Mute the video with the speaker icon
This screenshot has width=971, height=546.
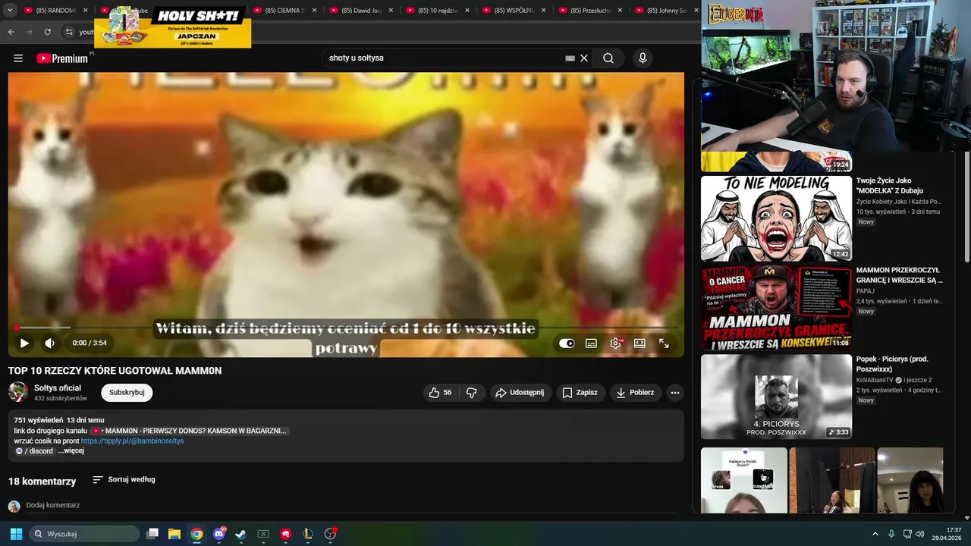pyautogui.click(x=50, y=343)
